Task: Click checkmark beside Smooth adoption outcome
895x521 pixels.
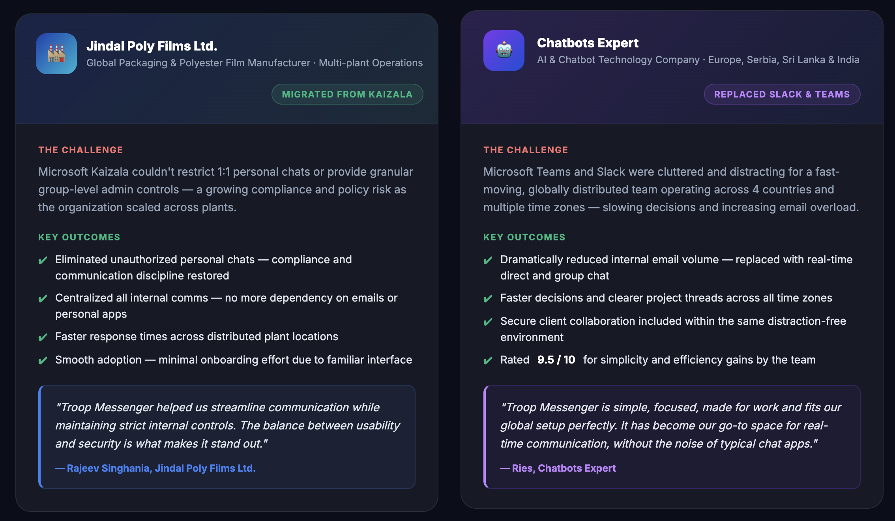Action: tap(43, 360)
